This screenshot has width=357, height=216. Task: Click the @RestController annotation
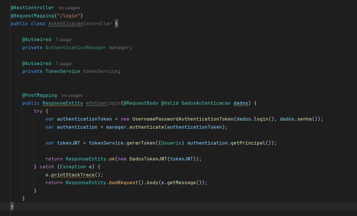(32, 8)
